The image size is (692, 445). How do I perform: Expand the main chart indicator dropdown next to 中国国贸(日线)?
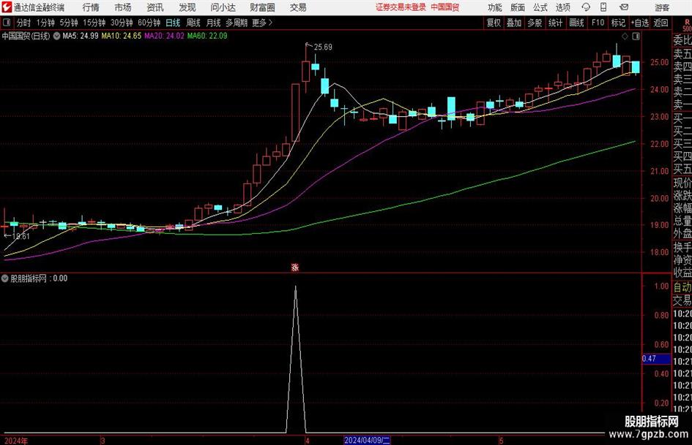click(x=56, y=36)
